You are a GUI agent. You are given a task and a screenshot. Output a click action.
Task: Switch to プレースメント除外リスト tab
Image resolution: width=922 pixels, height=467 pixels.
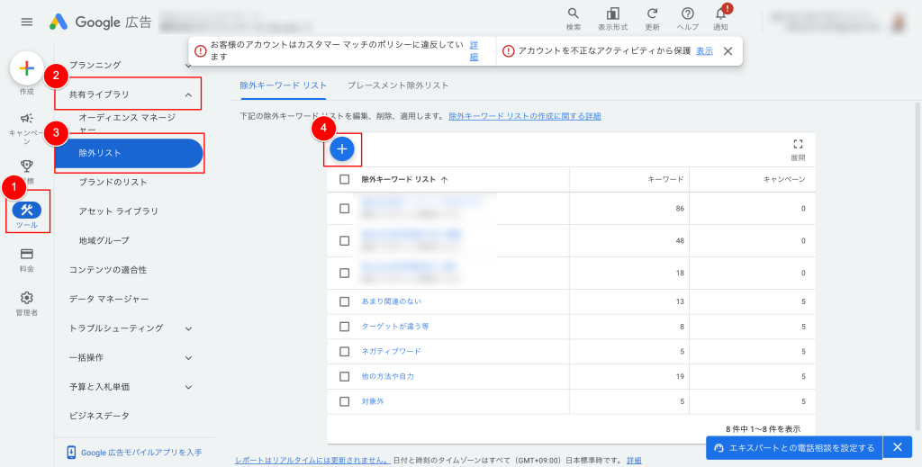[398, 85]
